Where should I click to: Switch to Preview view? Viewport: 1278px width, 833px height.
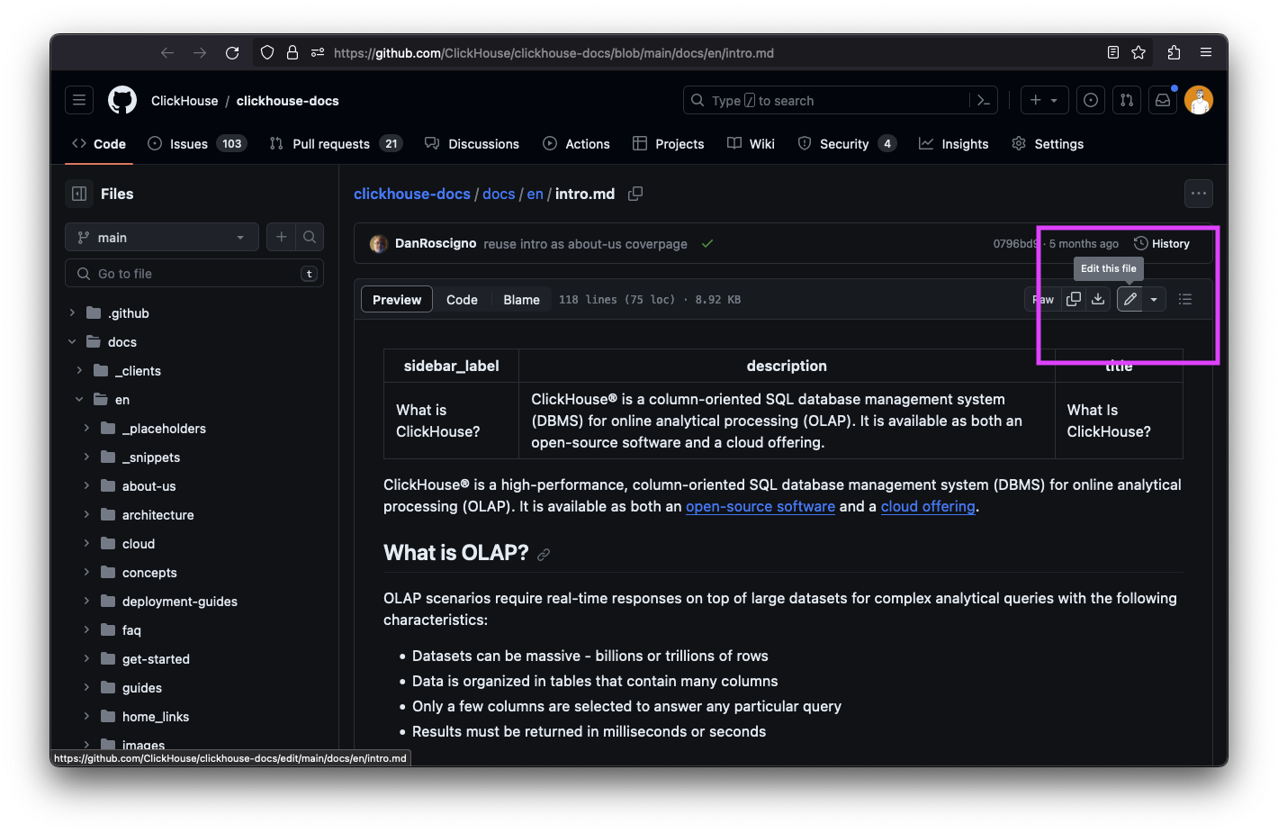coord(397,300)
